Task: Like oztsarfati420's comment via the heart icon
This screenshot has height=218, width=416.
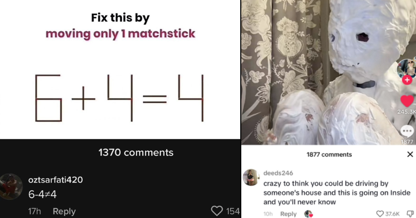Action: (x=218, y=211)
